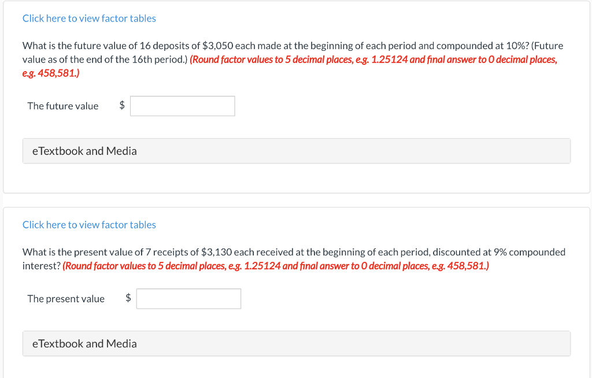Screen dimensions: 592x378
Task: Select the answer box beside the dollar sign (future value)
Action: click(x=182, y=106)
